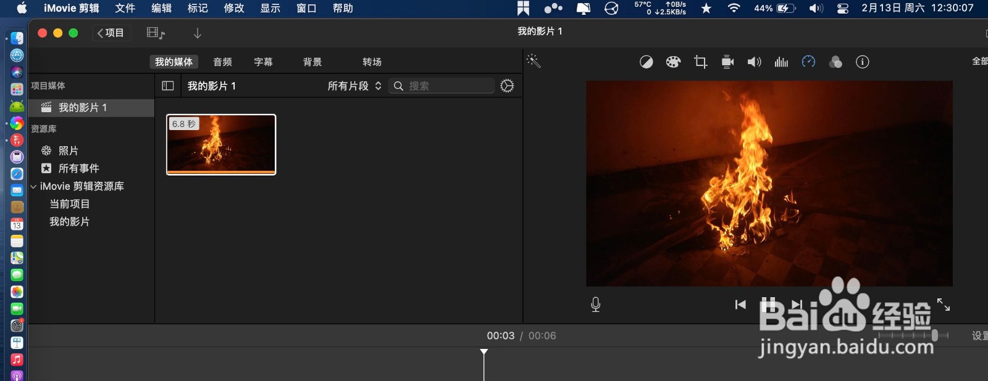988x381 pixels.
Task: Toggle media browser filmstrip button
Action: pos(156,33)
